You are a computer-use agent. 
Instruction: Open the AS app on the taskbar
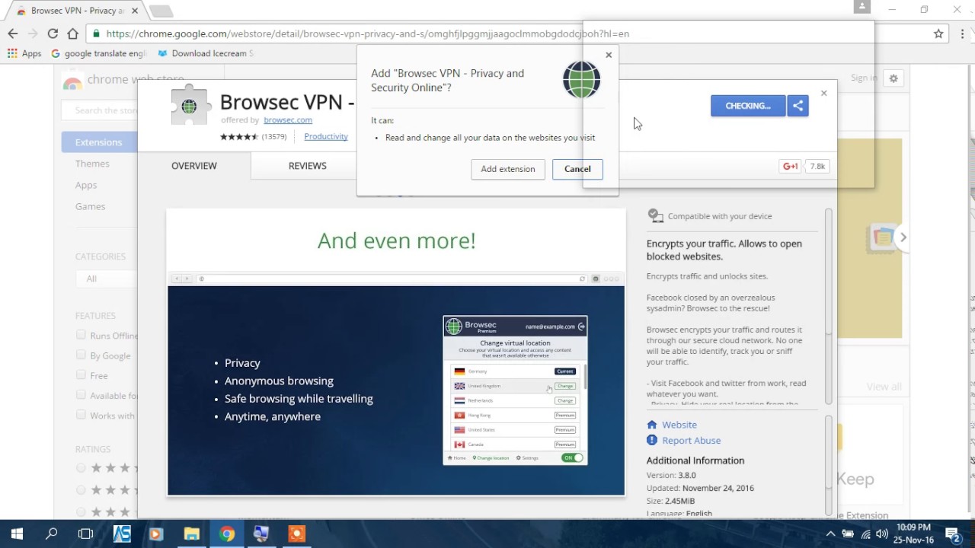coord(122,534)
